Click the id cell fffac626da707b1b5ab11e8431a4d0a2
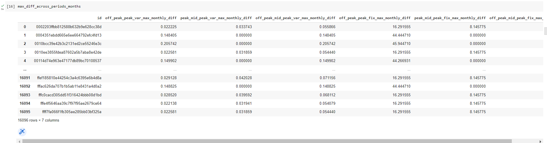Viewport: 547px width, 143px height. coord(69,86)
